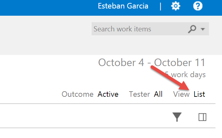The height and width of the screenshot is (138, 222).
Task: Click the magnifier search icon
Action: pos(192,29)
